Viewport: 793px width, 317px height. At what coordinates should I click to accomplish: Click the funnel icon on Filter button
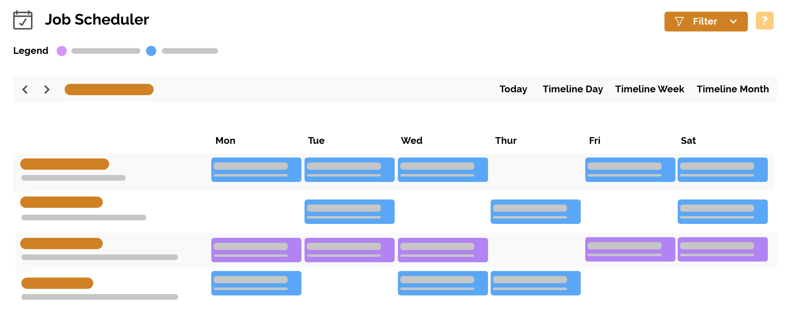(680, 21)
